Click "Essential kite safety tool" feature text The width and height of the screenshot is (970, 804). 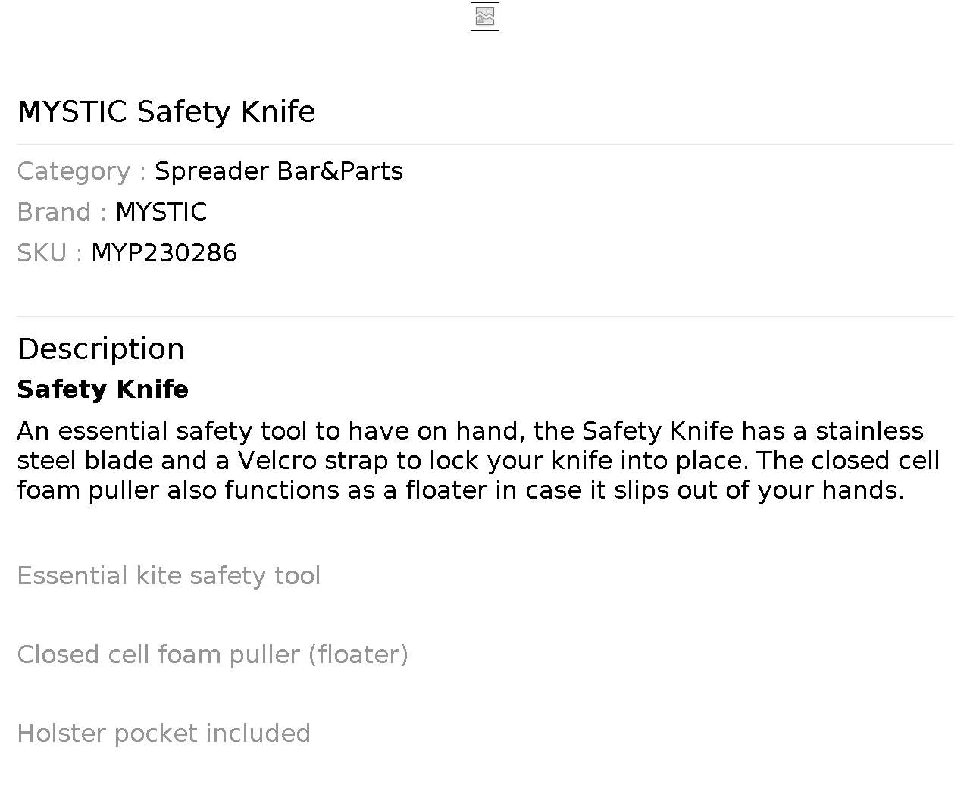tap(168, 576)
